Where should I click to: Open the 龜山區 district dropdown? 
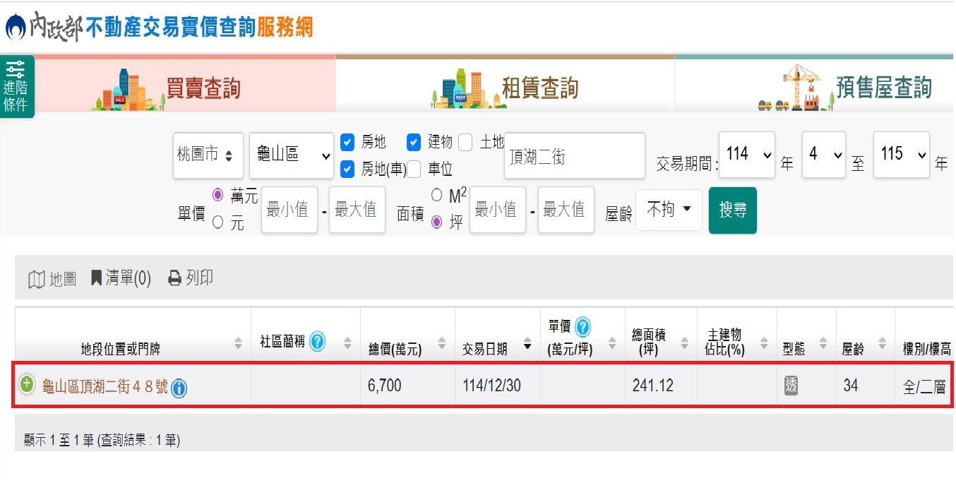point(291,155)
